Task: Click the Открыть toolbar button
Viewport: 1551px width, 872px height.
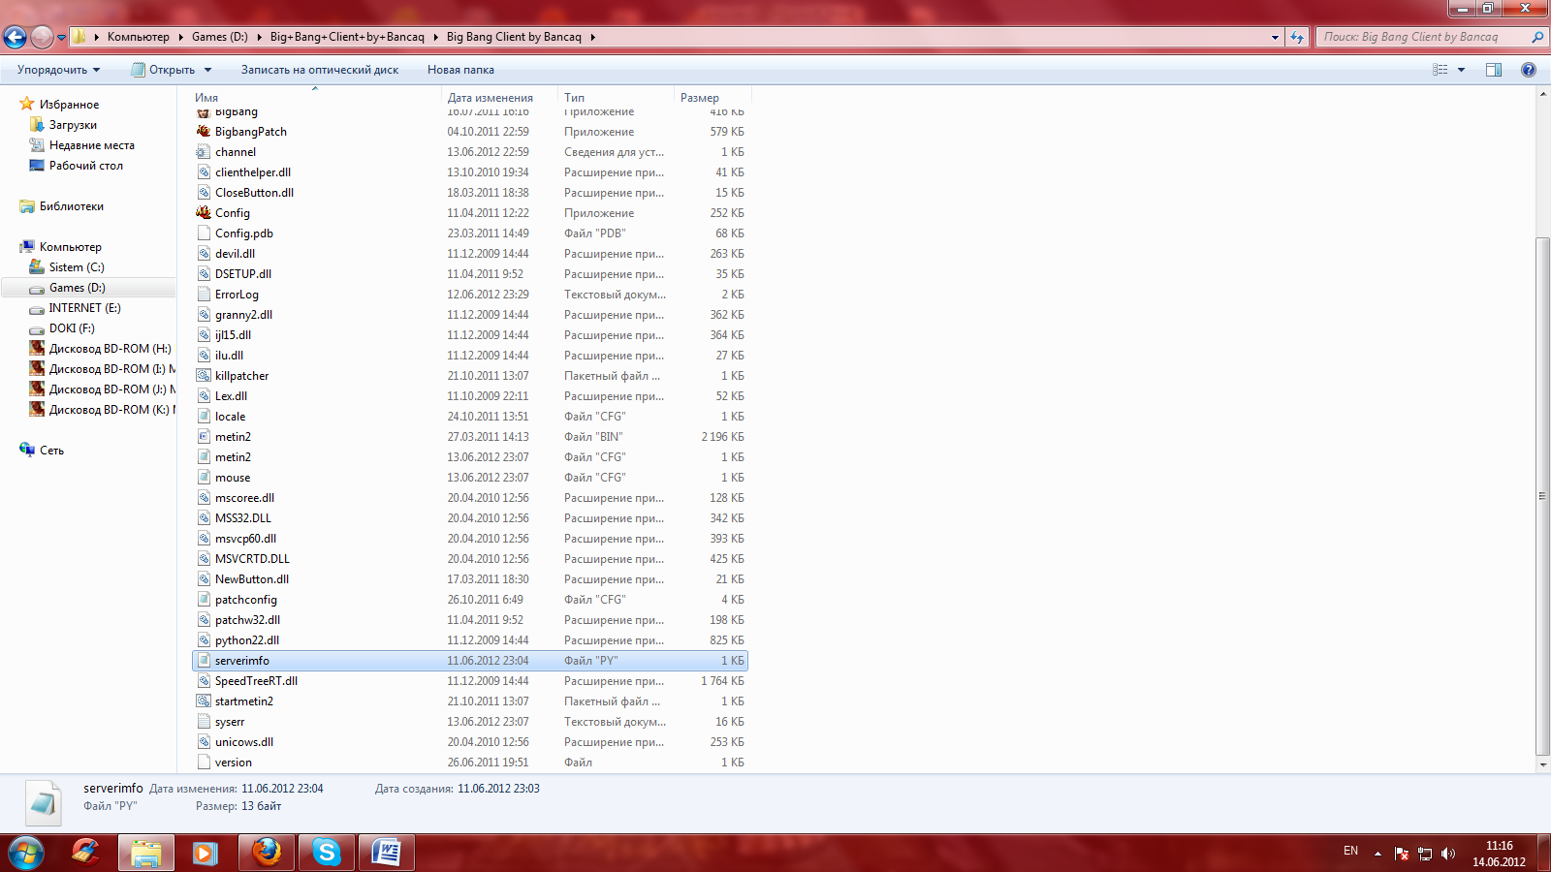Action: pyautogui.click(x=164, y=70)
